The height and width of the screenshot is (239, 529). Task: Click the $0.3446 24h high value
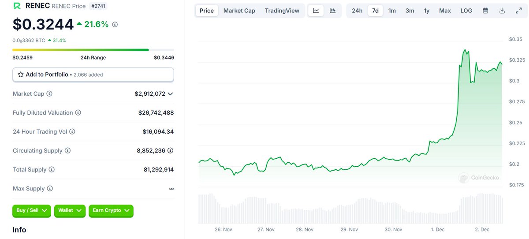coord(164,57)
